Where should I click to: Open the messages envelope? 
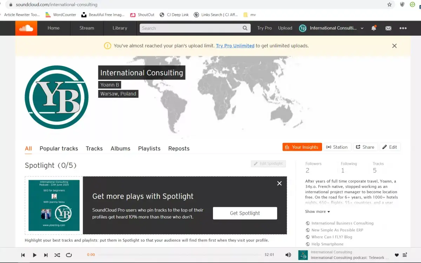tap(388, 28)
